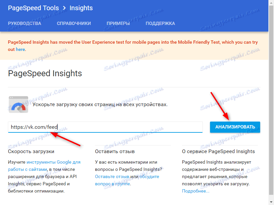Image resolution: width=274 pixels, height=205 pixels.
Task: Click the PageSpeed gauge icon
Action: tap(18, 104)
